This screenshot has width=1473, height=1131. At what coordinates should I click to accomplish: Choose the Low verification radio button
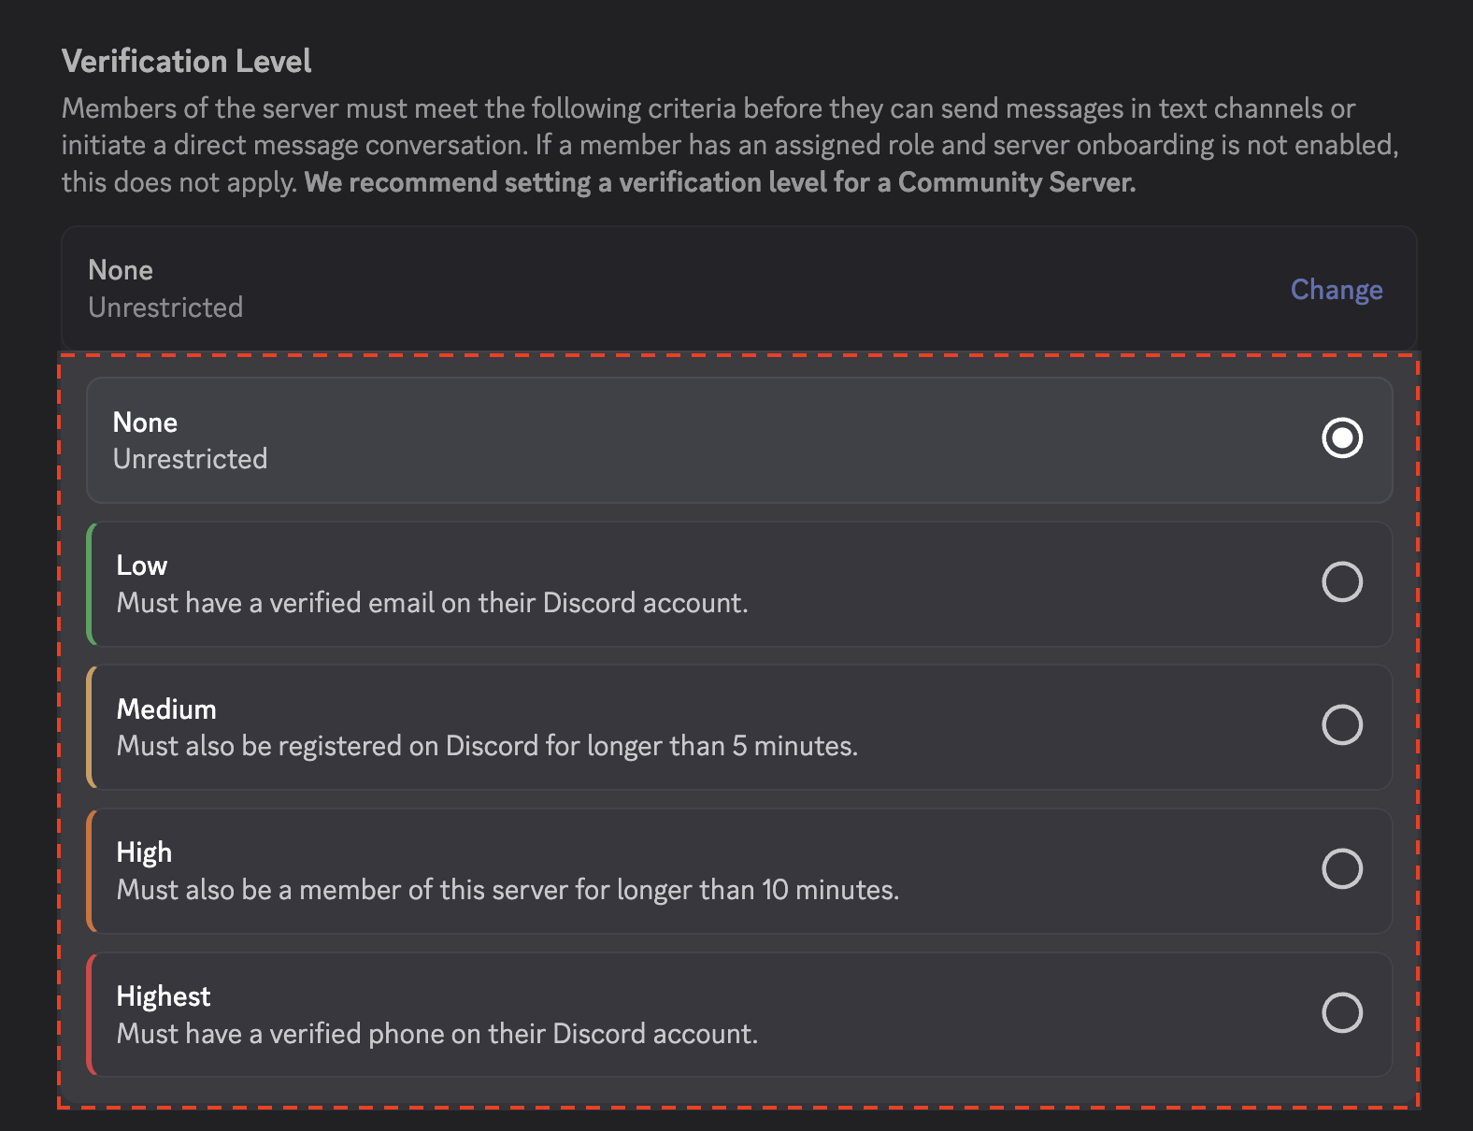click(x=1341, y=582)
